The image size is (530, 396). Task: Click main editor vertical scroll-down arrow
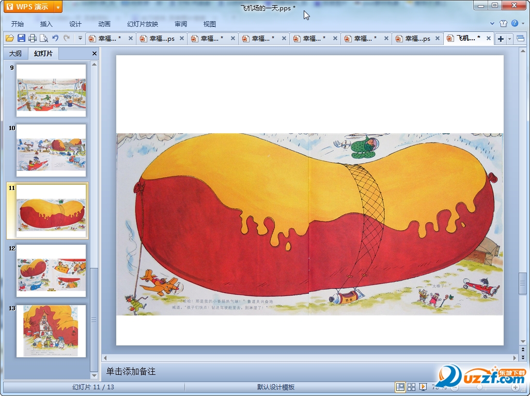coord(523,341)
